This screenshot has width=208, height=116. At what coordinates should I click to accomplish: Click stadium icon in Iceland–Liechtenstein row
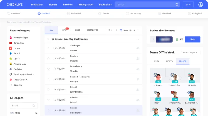click(x=138, y=89)
